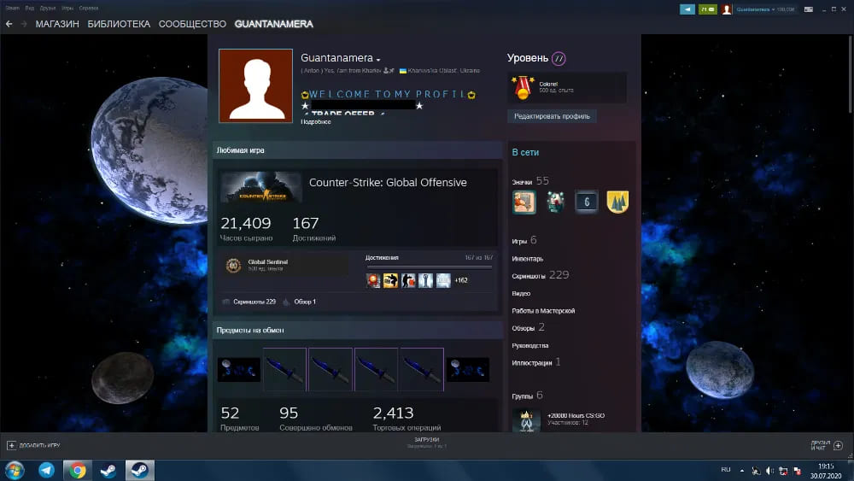This screenshot has height=481, width=854.
Task: Switch to Big Picture mode icon
Action: tap(809, 9)
